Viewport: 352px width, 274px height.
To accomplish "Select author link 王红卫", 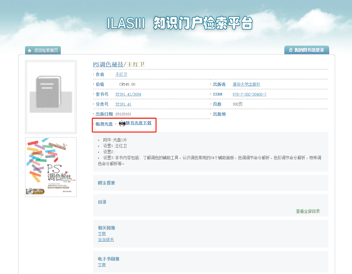I will (x=121, y=75).
